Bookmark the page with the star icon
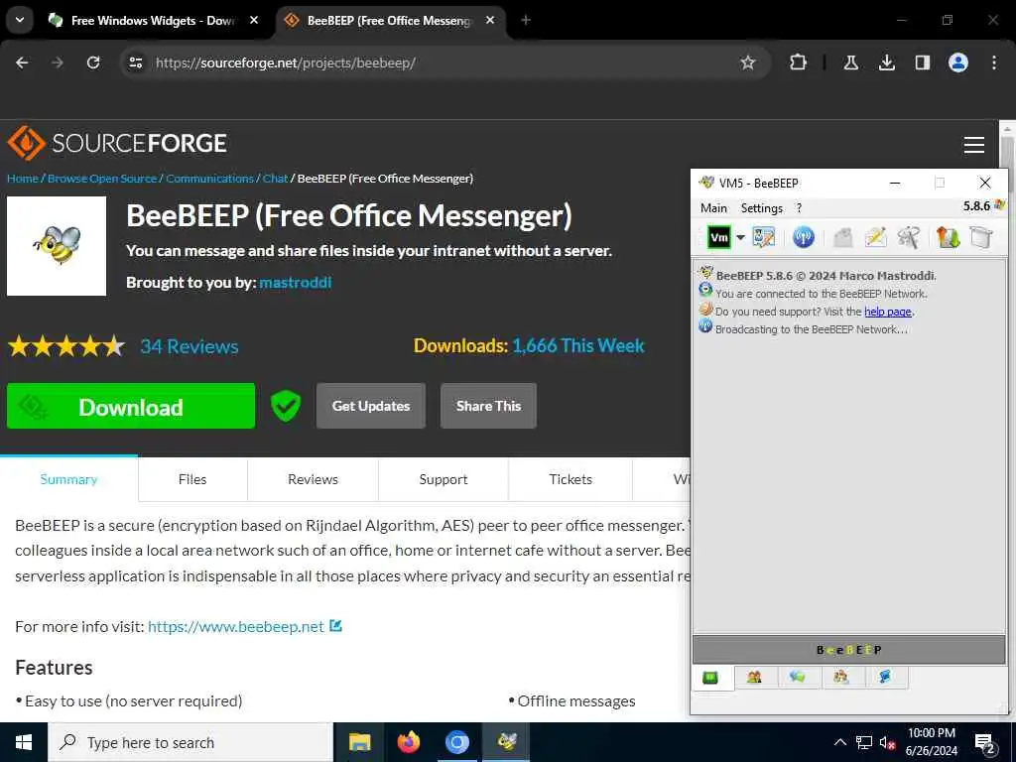 click(748, 63)
